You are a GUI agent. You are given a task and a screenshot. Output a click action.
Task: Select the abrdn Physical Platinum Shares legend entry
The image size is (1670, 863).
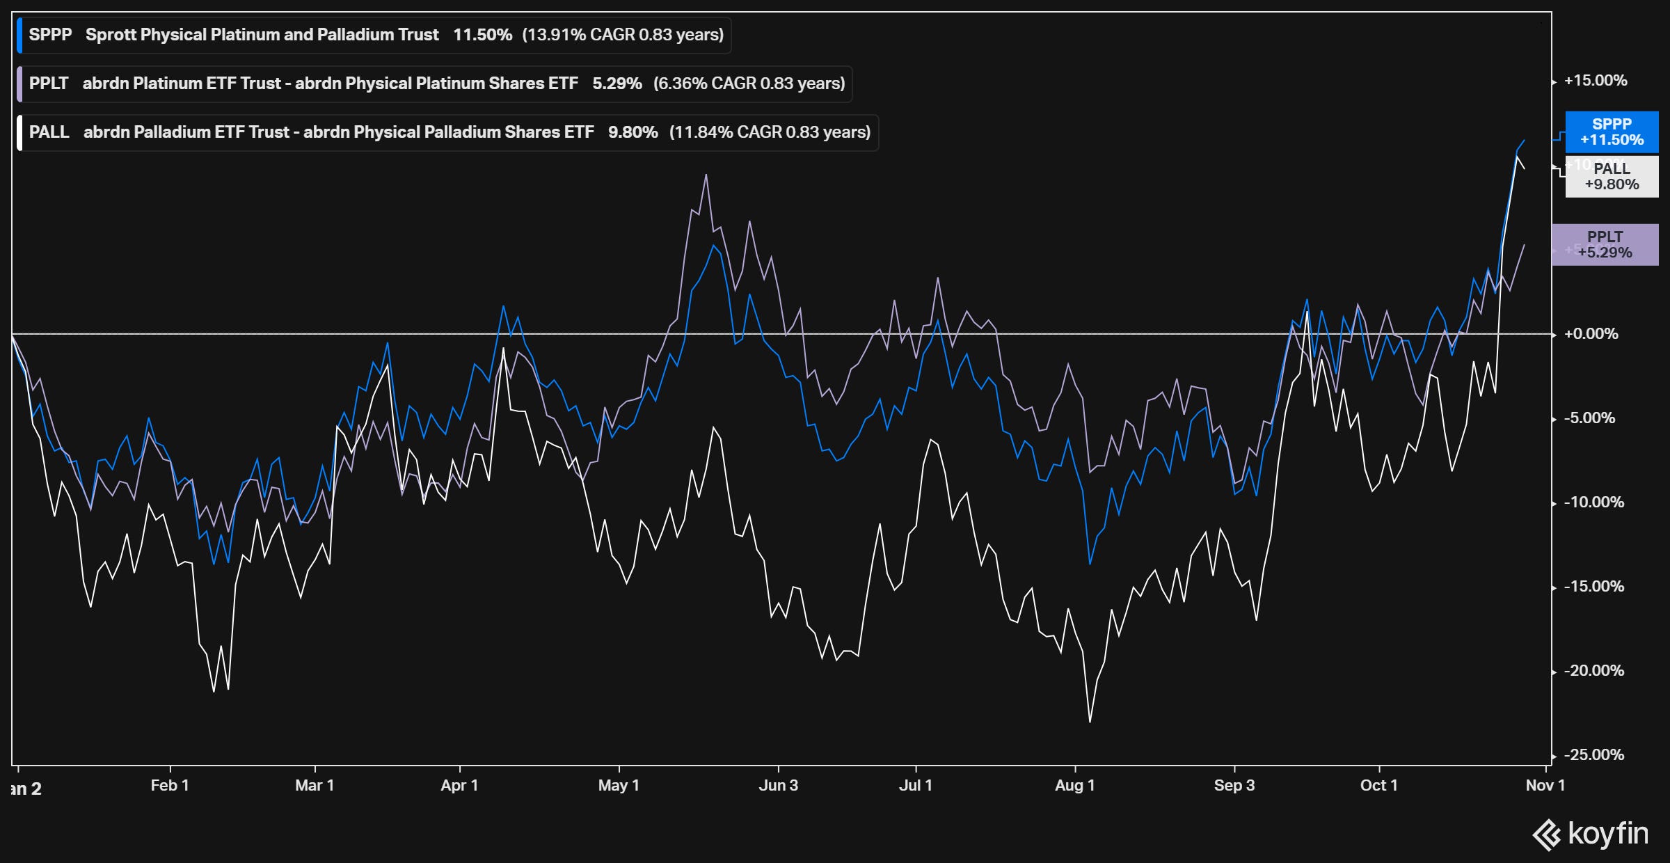330,84
